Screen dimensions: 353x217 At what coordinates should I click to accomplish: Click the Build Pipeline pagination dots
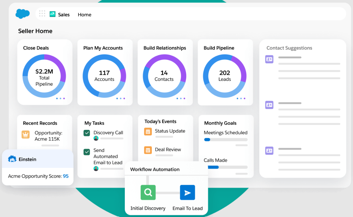[241, 98]
